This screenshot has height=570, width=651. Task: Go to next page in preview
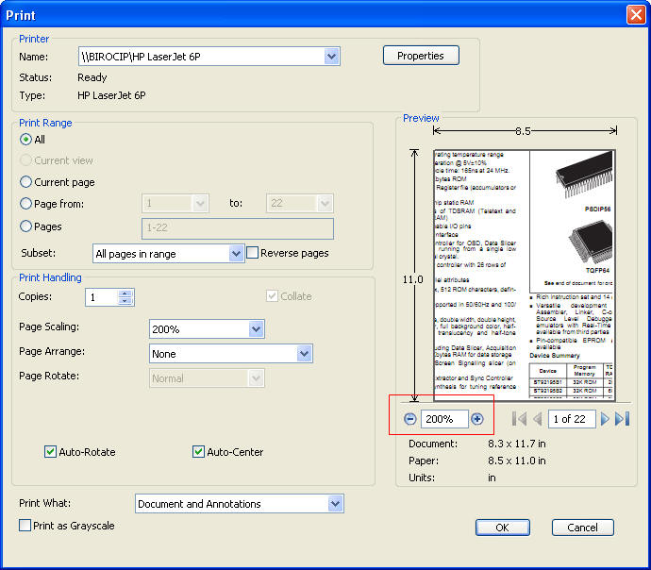coord(605,419)
